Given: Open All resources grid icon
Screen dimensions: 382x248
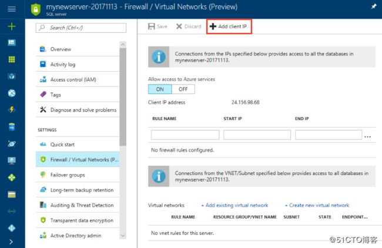Looking at the screenshot, I should (x=12, y=59).
